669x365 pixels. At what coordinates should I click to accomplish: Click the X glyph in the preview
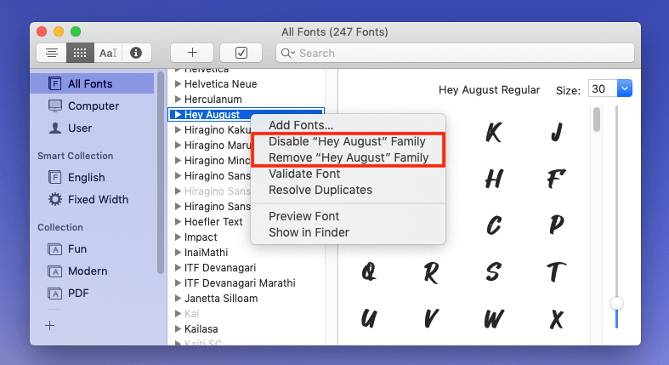(556, 318)
